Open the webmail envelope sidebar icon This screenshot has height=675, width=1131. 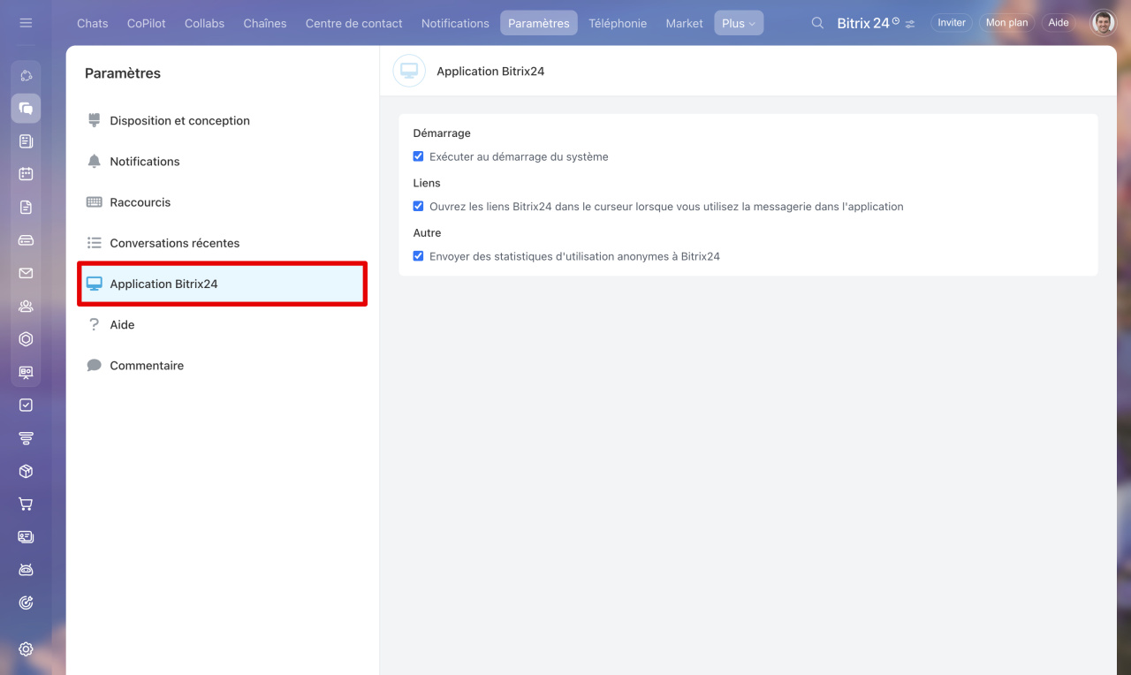[26, 273]
